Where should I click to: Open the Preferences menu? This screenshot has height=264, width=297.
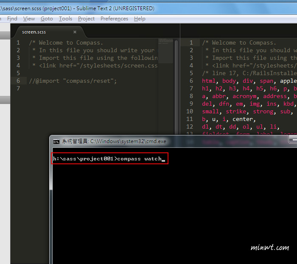[114, 19]
